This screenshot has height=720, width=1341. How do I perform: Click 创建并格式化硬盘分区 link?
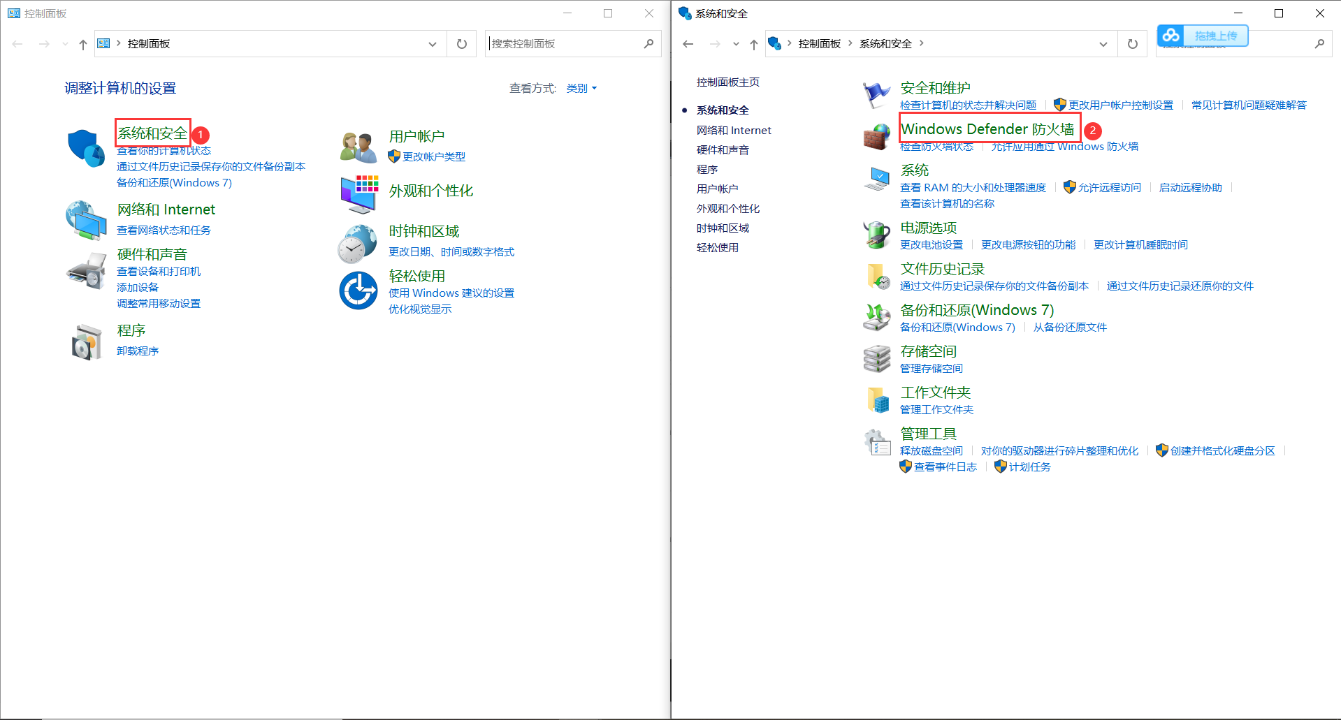click(1223, 451)
